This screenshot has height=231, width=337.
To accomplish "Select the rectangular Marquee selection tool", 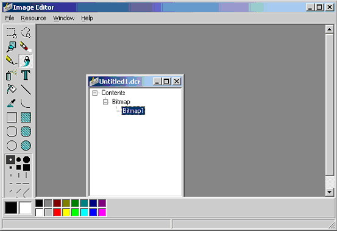I will [12, 33].
